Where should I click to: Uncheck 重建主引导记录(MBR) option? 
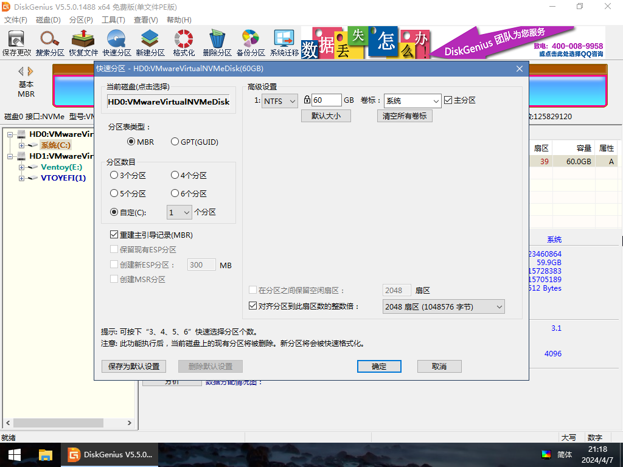114,234
